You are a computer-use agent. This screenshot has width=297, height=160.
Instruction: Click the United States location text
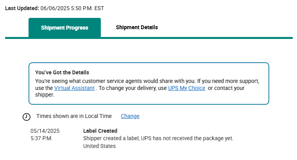pos(99,146)
